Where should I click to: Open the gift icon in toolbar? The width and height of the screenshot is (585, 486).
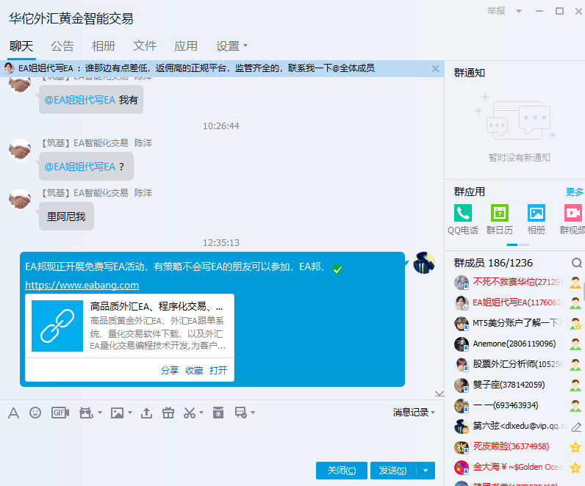(168, 413)
